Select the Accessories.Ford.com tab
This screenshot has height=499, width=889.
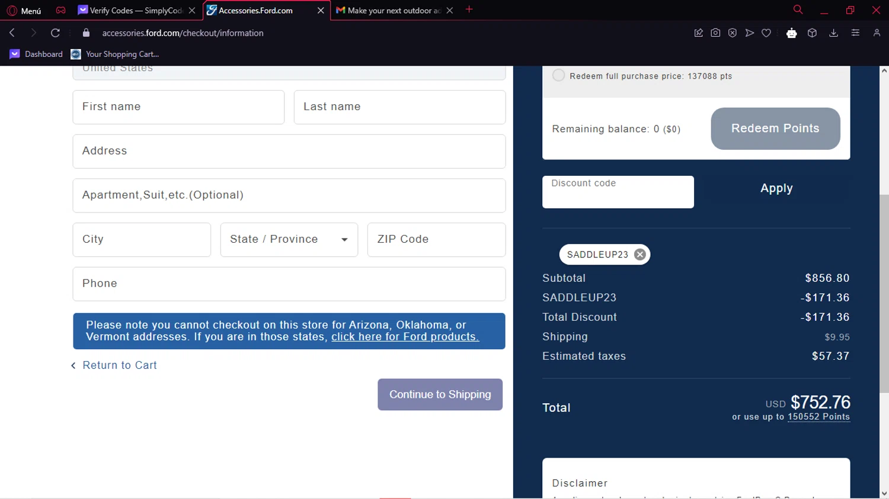click(x=255, y=11)
